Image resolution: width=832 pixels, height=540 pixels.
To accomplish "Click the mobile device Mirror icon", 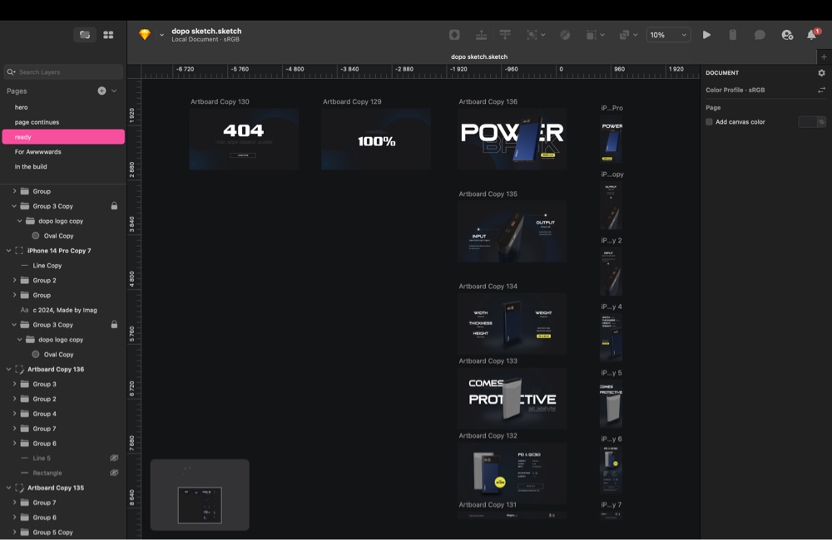I will pyautogui.click(x=733, y=35).
